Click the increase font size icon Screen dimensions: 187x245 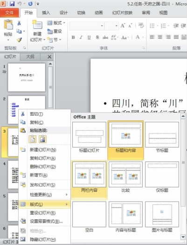point(123,26)
